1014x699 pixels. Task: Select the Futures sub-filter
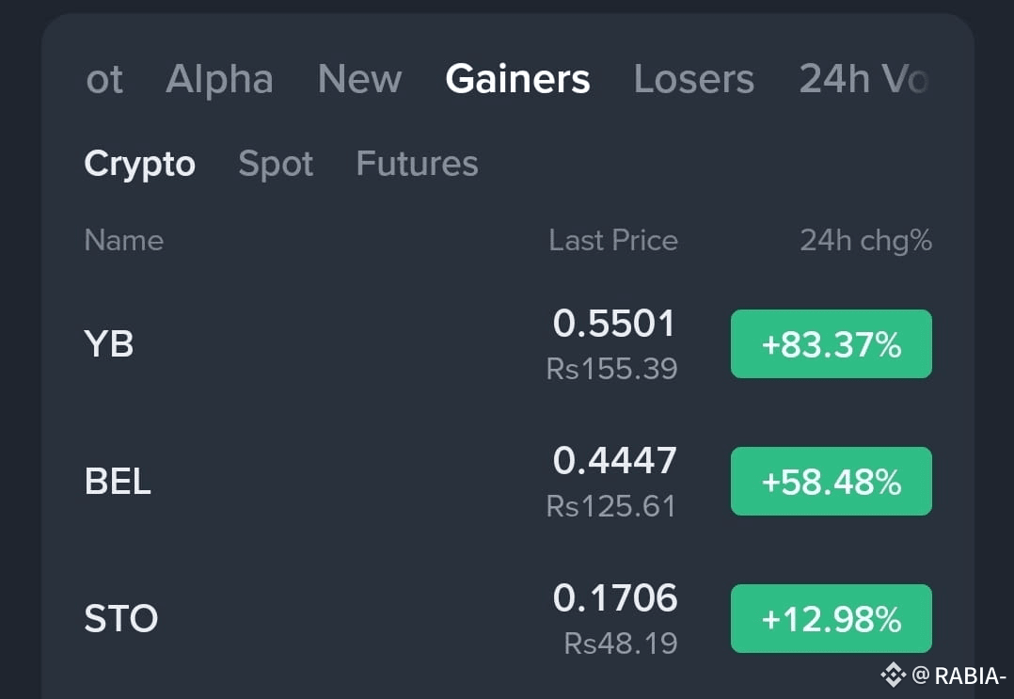tap(417, 164)
